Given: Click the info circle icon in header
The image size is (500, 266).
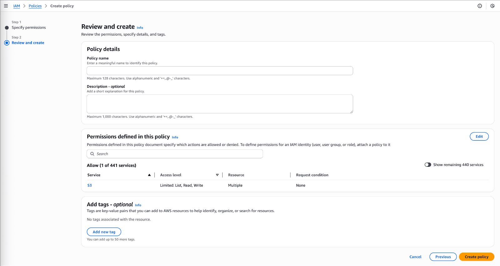Looking at the screenshot, I should [x=480, y=6].
